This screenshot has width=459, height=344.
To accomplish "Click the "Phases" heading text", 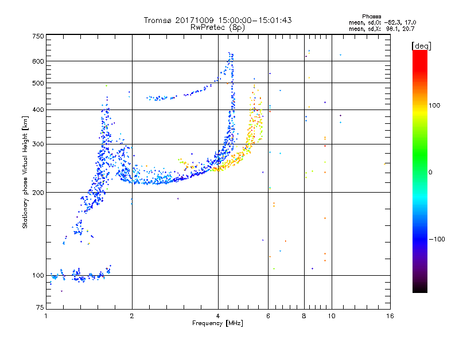I will 371,17.
